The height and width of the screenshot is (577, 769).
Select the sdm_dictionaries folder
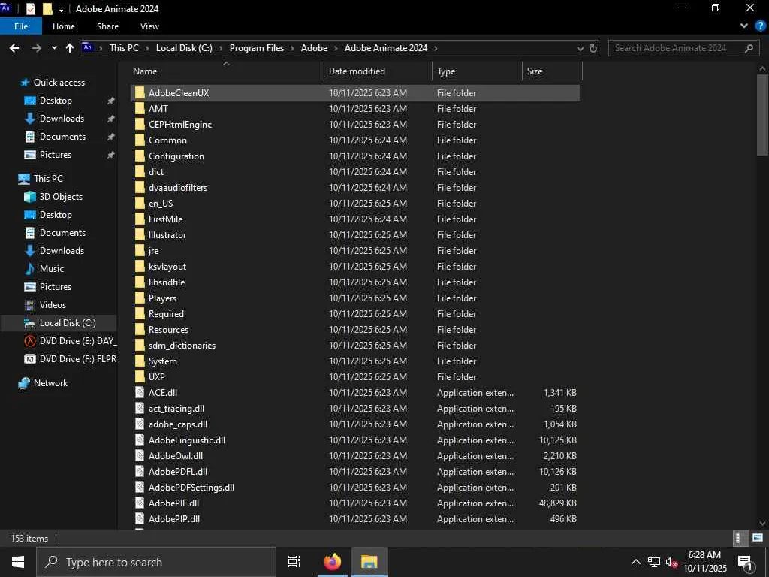(182, 346)
